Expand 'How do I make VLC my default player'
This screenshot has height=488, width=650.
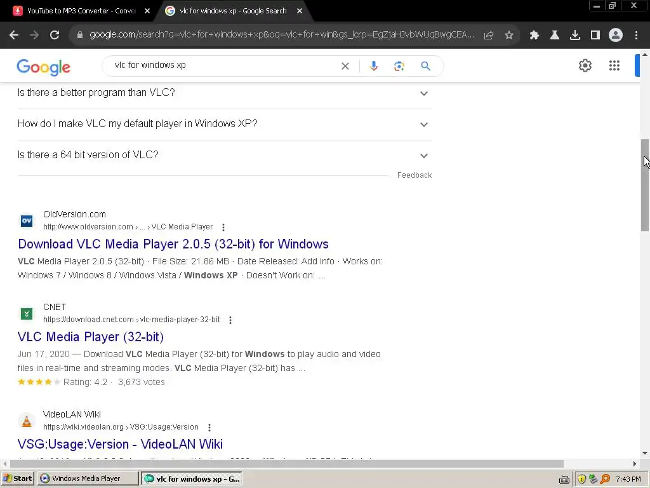click(x=224, y=124)
